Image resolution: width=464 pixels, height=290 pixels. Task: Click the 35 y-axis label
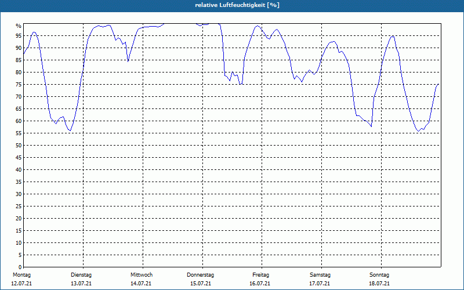[x=19, y=182]
